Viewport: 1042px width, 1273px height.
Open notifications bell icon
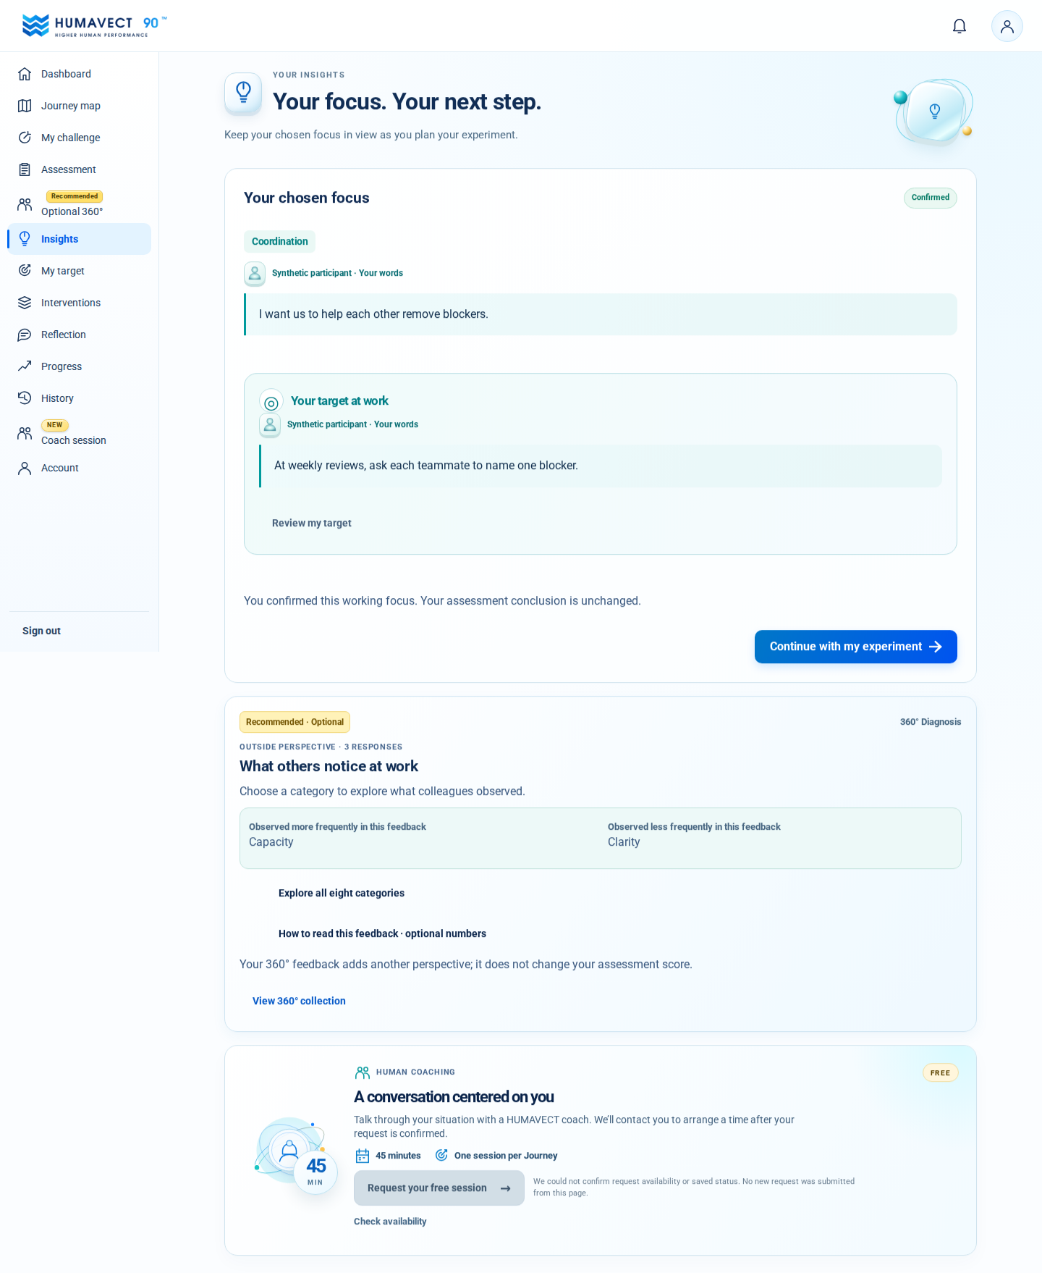pyautogui.click(x=960, y=27)
